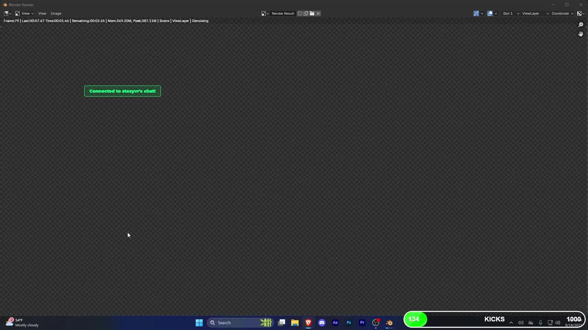
Task: Open the image editor mode dropdown labeled View
Action: tap(24, 13)
